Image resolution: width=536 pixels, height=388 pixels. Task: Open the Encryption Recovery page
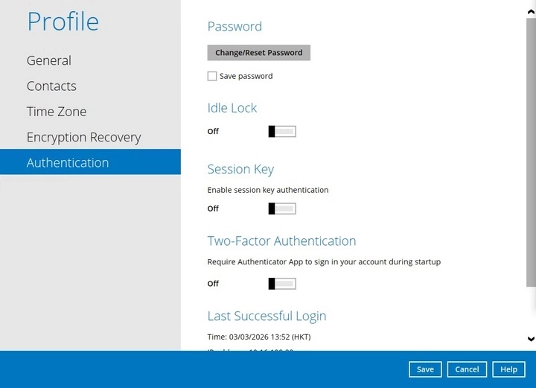pos(83,137)
